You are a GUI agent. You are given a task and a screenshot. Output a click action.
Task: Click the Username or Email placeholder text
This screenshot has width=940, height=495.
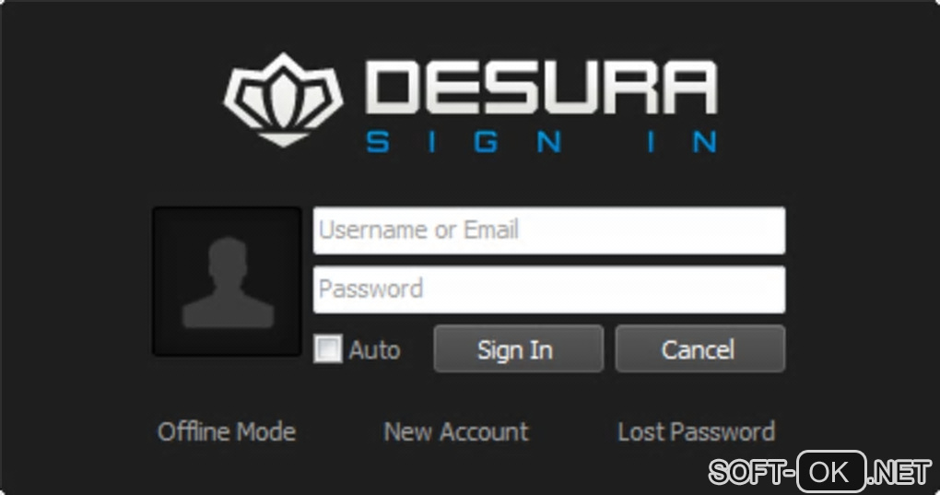click(418, 230)
